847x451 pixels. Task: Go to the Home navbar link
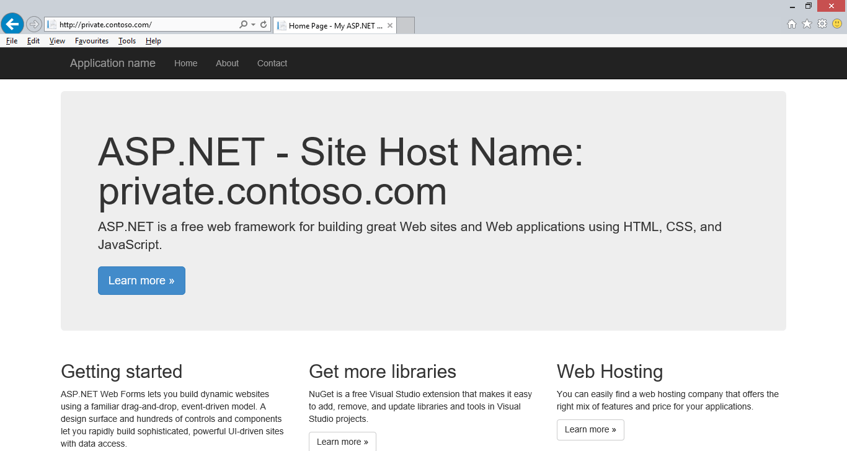pos(186,63)
